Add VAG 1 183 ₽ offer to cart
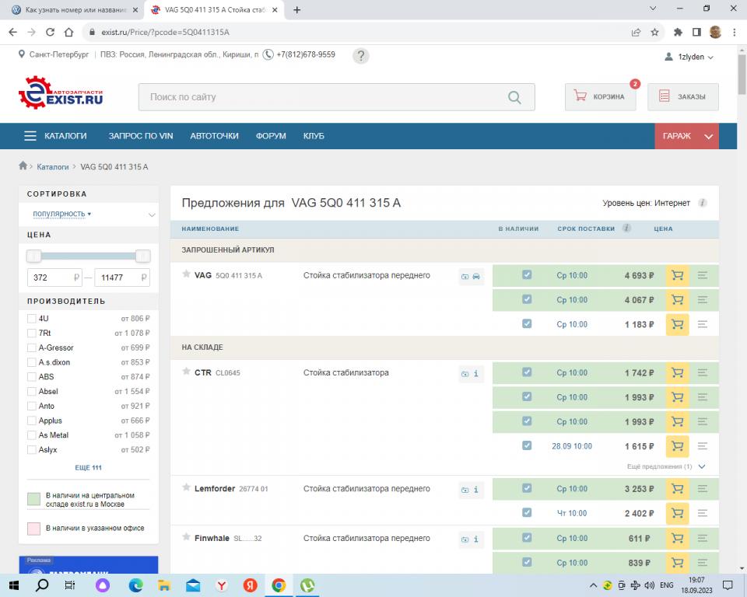747x597 pixels. tap(677, 324)
